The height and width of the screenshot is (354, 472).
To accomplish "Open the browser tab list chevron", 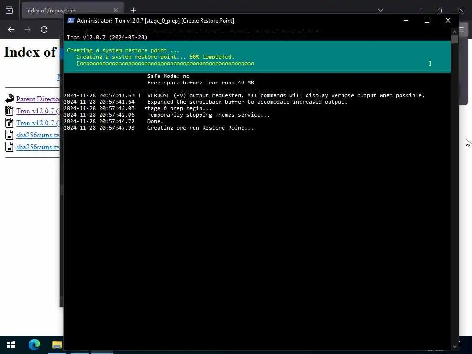I will (380, 10).
